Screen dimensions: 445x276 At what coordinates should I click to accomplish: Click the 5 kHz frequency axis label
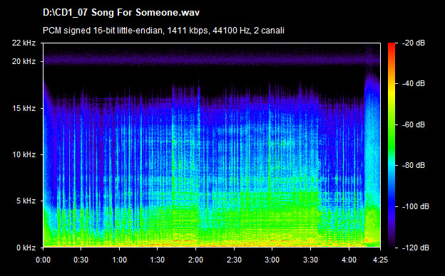click(x=26, y=201)
